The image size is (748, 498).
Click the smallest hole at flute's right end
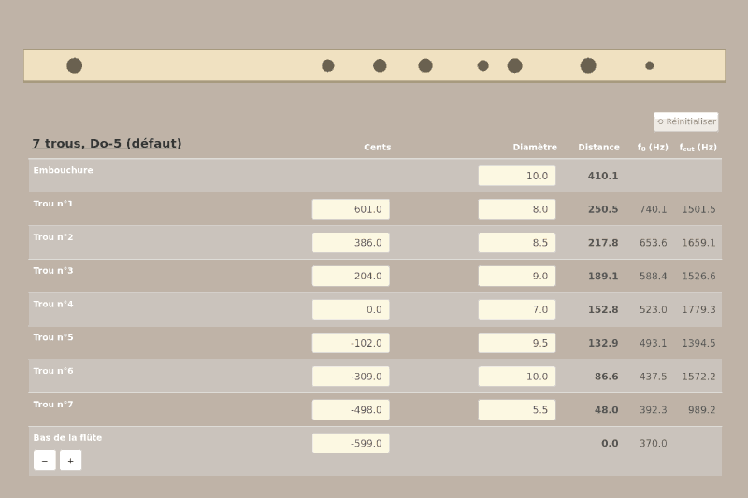pos(650,65)
